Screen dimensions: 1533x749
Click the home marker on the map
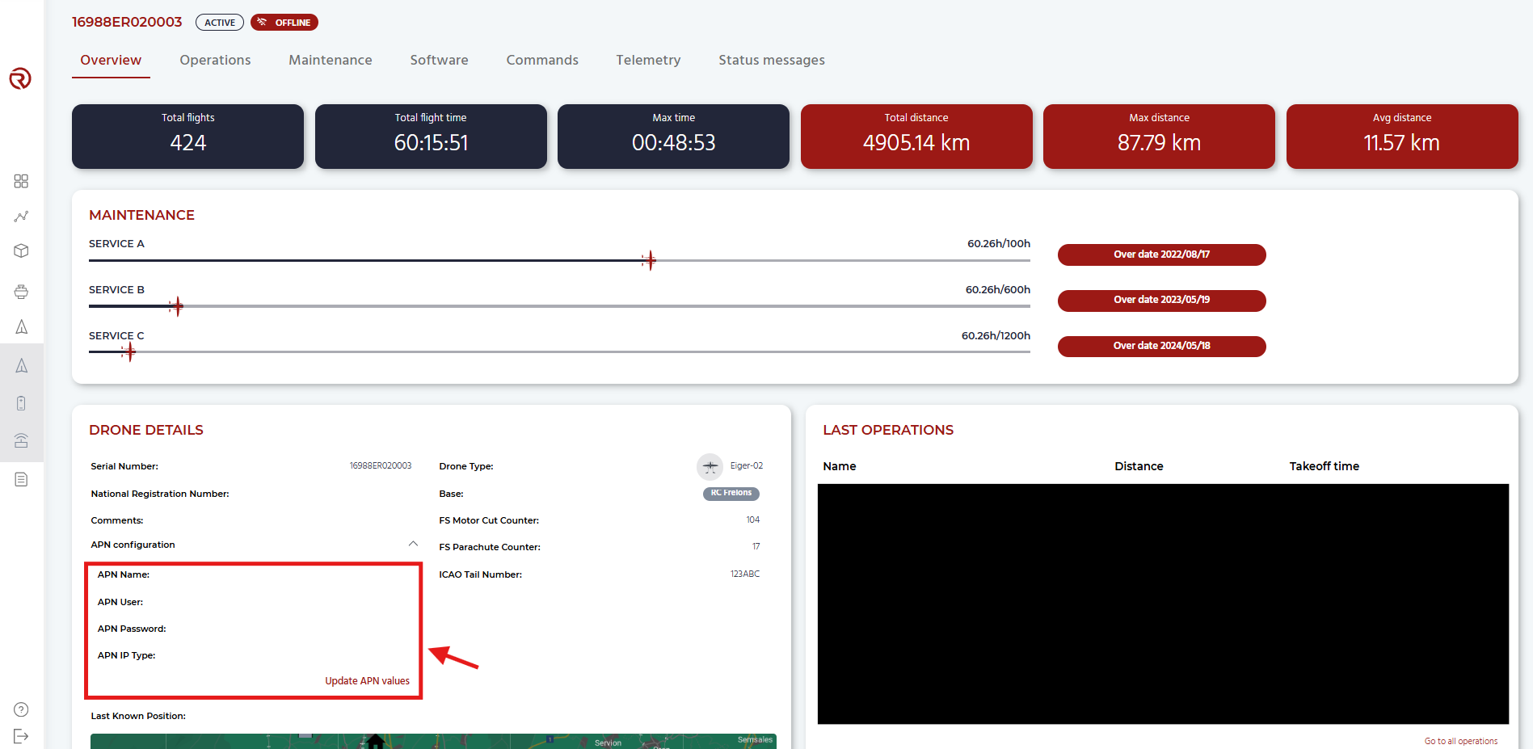coord(376,741)
